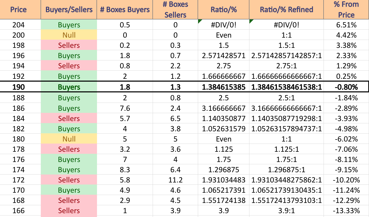This screenshot has width=369, height=217.
Task: Select the Price column header
Action: (x=18, y=9)
